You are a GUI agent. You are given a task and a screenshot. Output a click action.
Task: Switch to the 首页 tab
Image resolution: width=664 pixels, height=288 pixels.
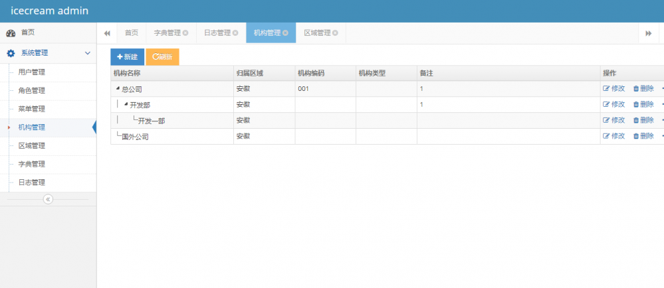(132, 33)
